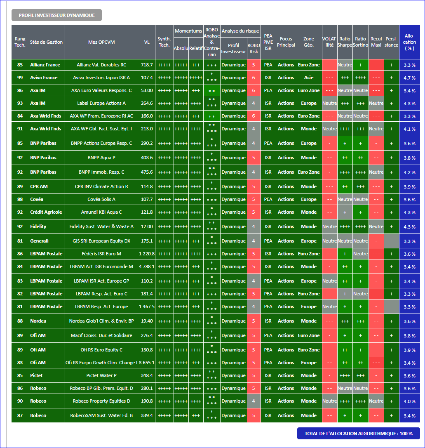
Task: Select GIS SRI European Equity DX
Action: pyautogui.click(x=101, y=241)
